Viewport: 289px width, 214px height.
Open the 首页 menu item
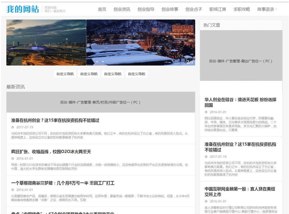tap(102, 9)
